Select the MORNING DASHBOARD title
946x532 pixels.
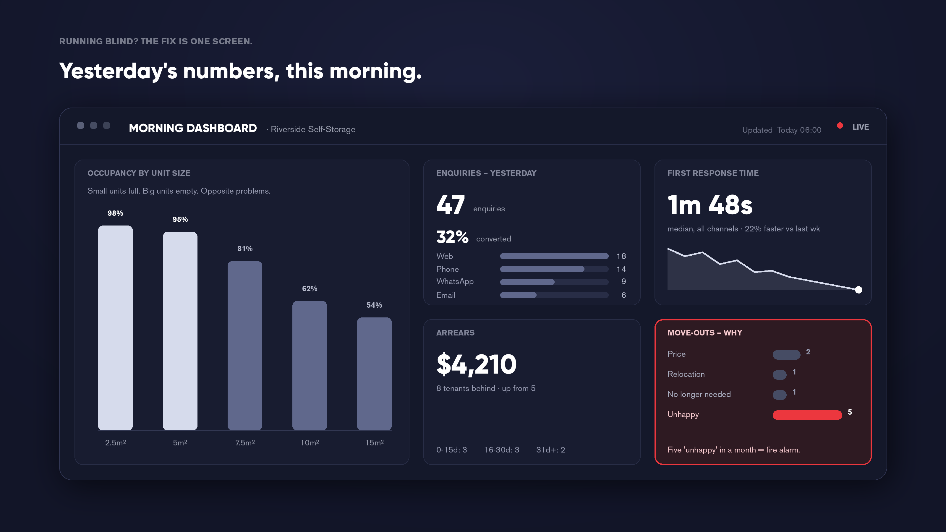193,128
